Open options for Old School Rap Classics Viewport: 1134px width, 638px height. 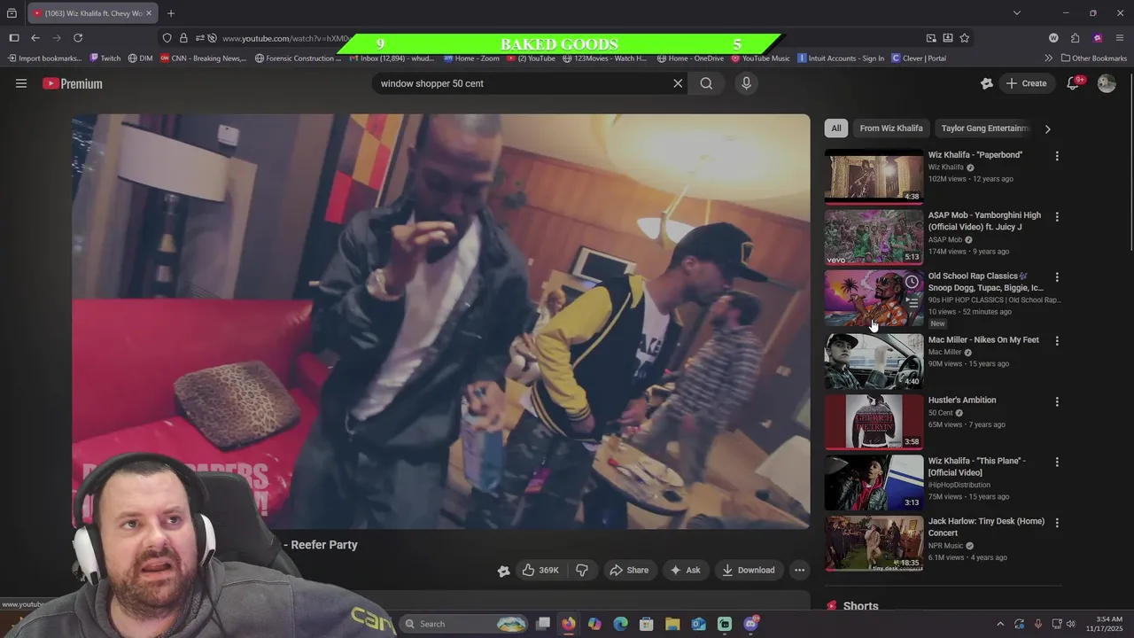click(x=1056, y=277)
